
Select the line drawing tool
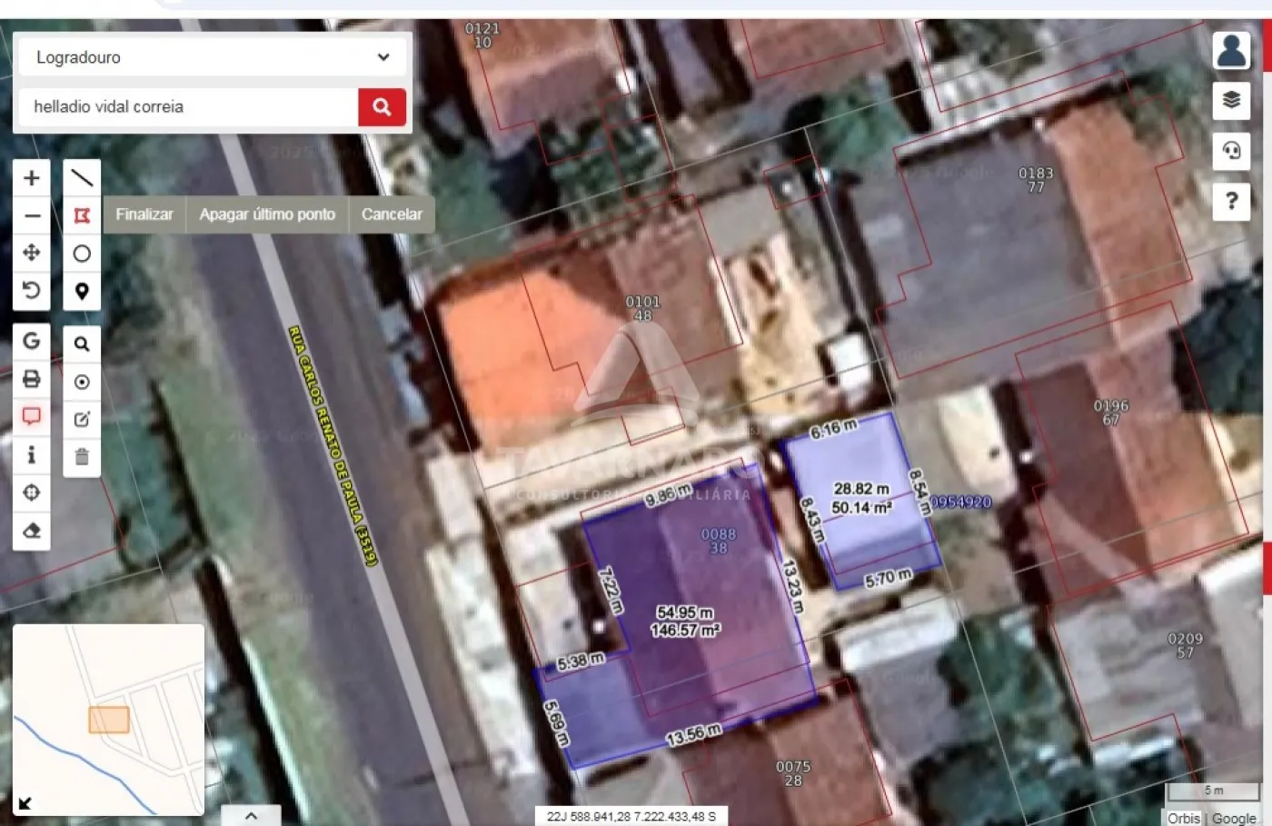point(82,178)
